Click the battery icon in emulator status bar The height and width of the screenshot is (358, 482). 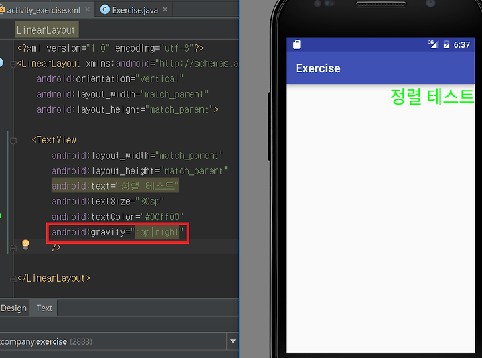[x=447, y=44]
